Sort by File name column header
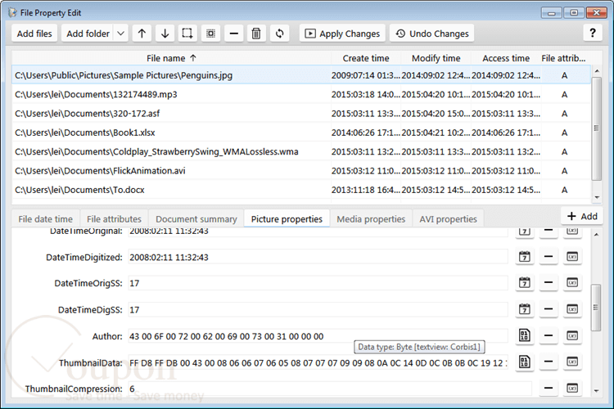Screen dimensions: 614x409 (171, 58)
